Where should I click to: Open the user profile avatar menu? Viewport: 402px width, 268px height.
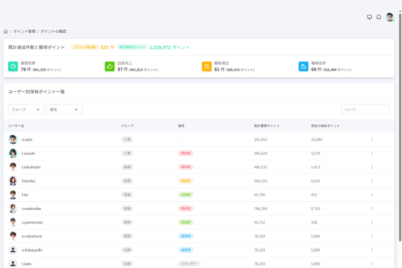pyautogui.click(x=389, y=17)
